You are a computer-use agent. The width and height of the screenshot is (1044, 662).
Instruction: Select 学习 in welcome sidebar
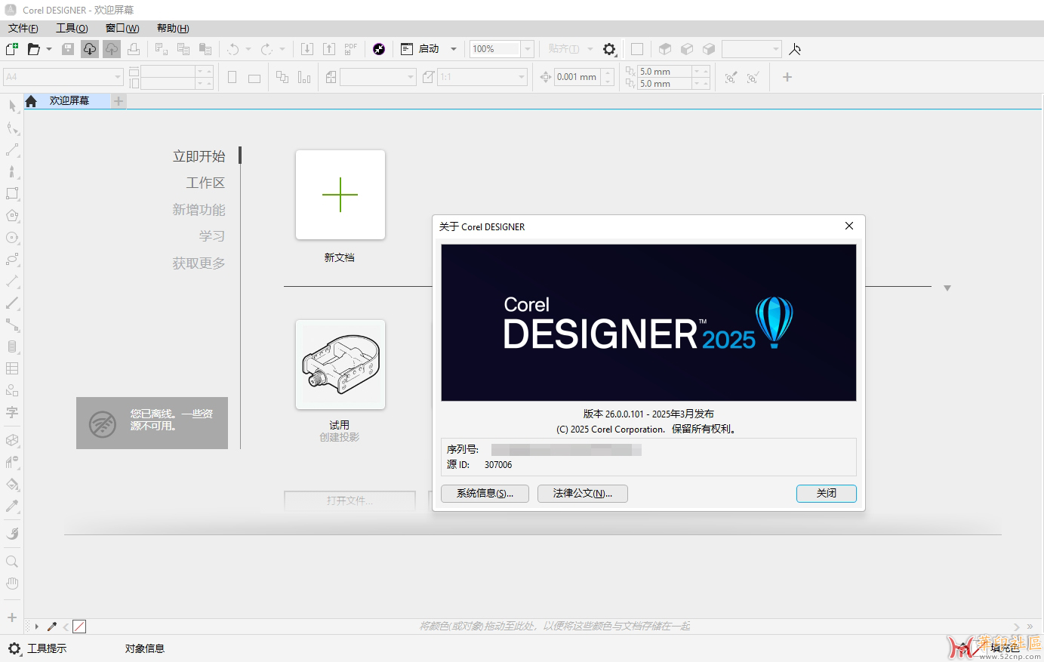(212, 236)
